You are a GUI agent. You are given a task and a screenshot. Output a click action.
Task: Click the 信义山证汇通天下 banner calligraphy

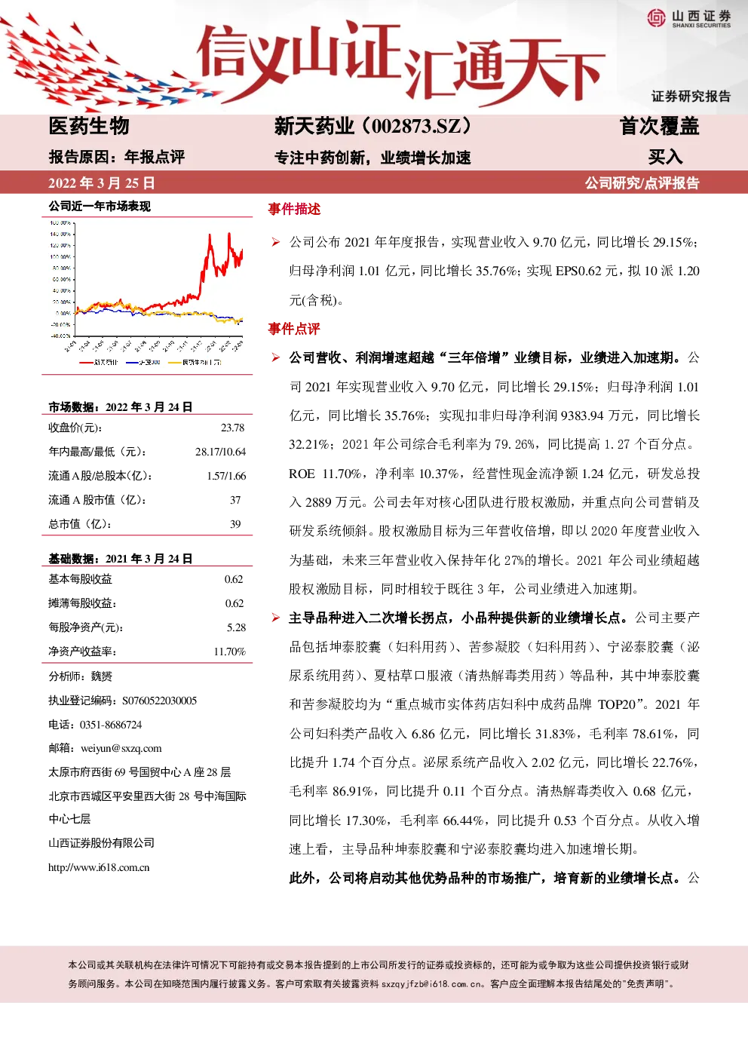[x=400, y=63]
